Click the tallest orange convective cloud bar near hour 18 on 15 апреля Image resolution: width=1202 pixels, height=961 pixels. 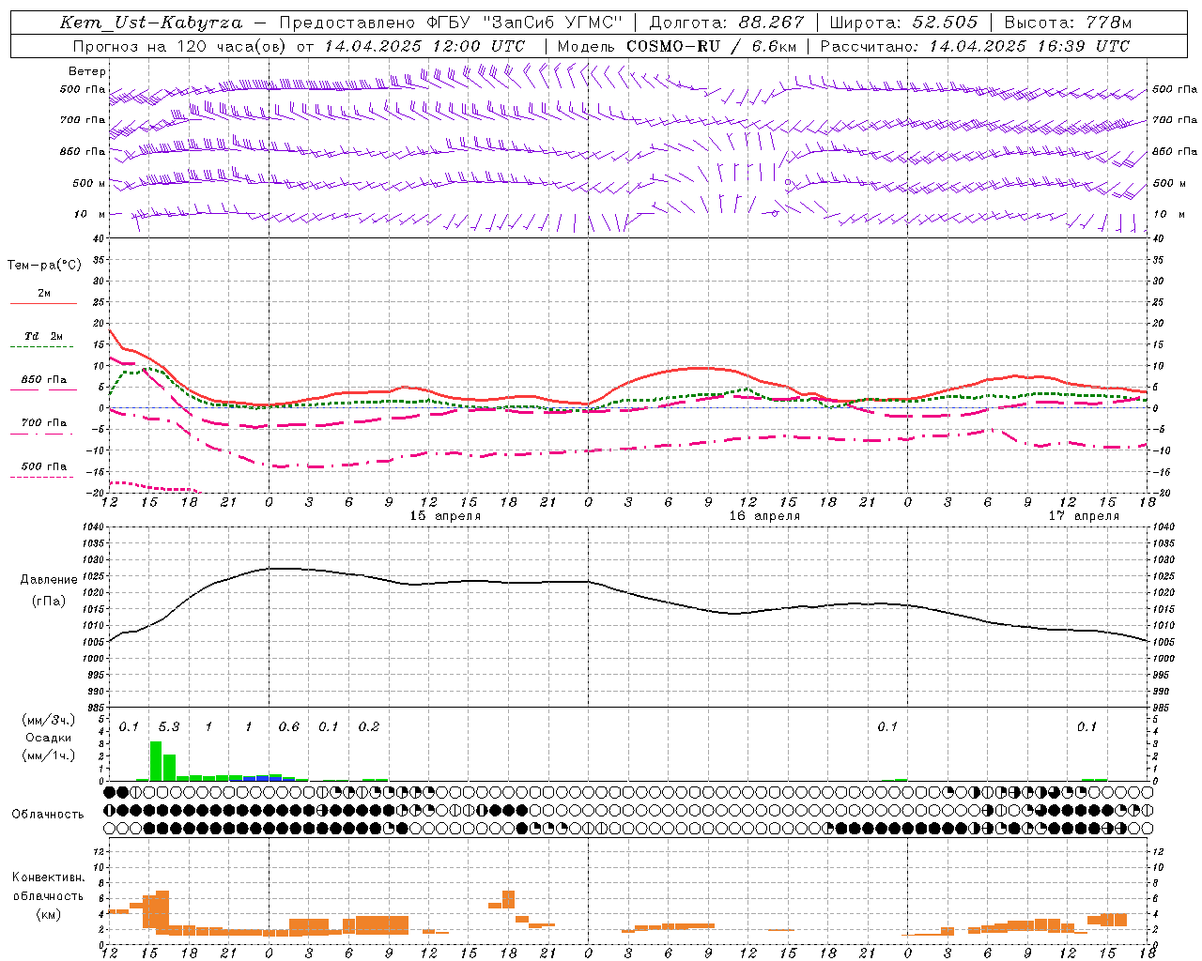click(x=509, y=899)
